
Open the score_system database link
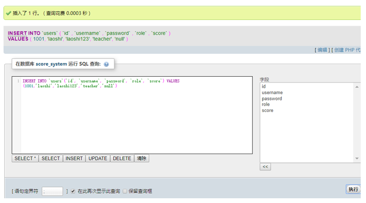pyautogui.click(x=51, y=64)
